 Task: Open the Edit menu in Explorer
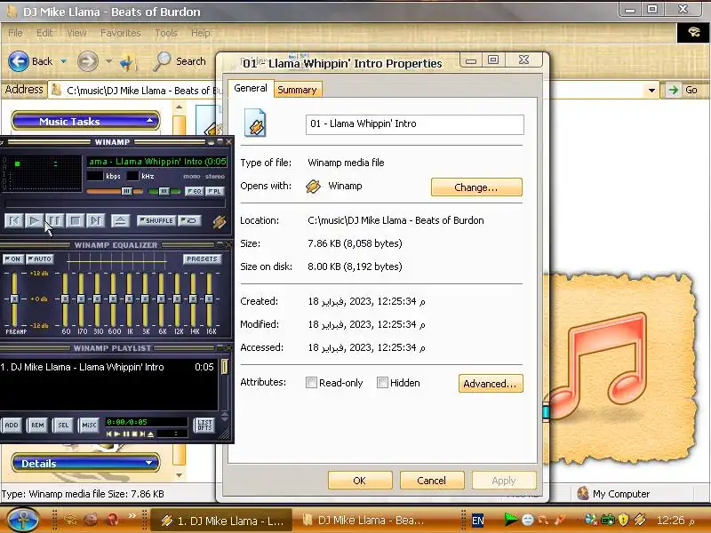point(44,33)
